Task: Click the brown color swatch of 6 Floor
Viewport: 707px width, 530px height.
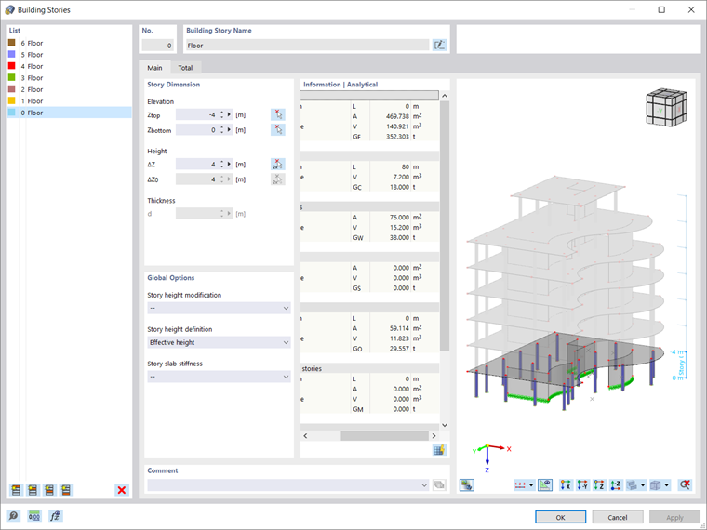Action: (12, 43)
